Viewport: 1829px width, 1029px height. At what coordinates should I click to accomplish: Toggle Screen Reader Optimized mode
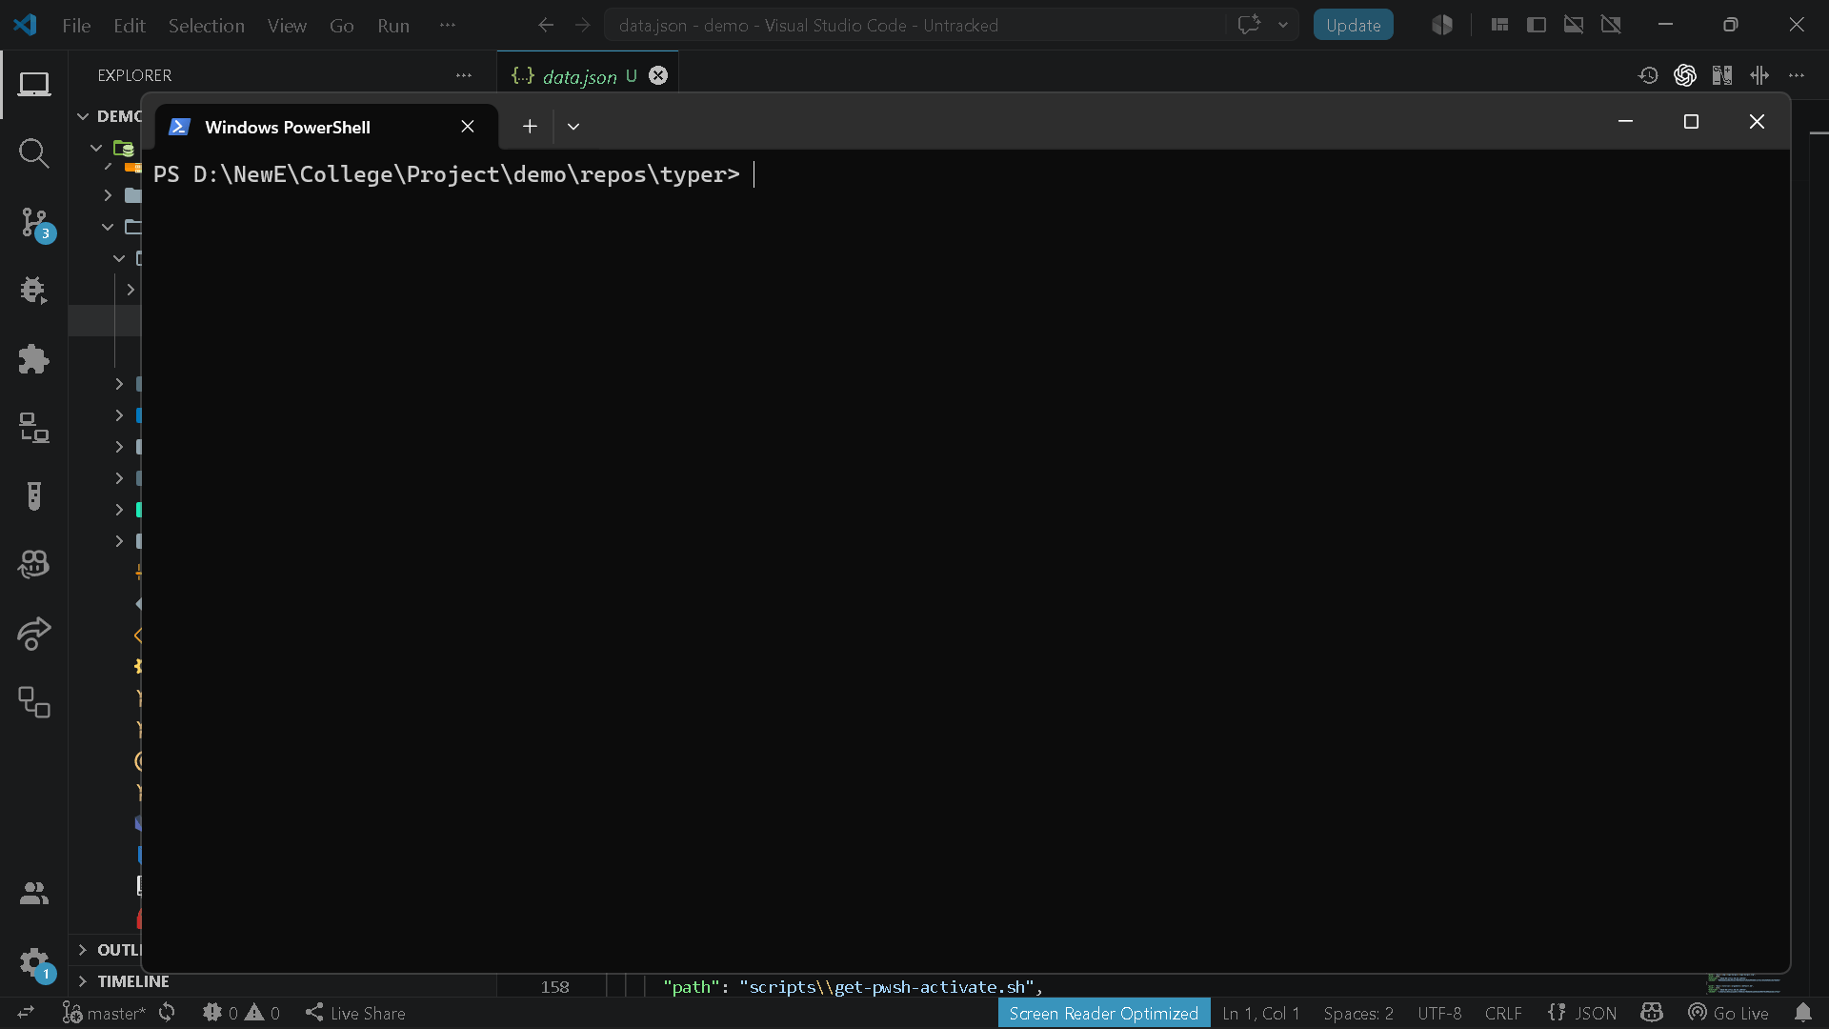pos(1103,1013)
